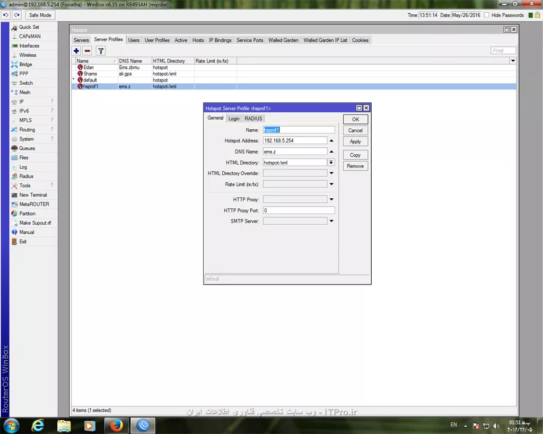This screenshot has width=543, height=434.
Task: Open Partition in sidebar
Action: click(x=28, y=214)
